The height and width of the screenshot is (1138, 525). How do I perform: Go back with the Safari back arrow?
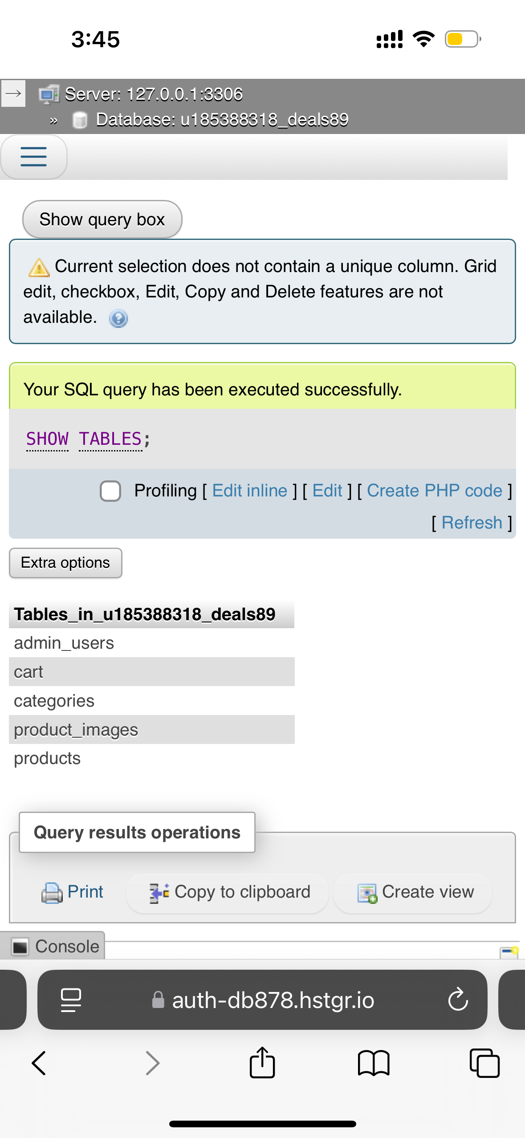pyautogui.click(x=39, y=1063)
